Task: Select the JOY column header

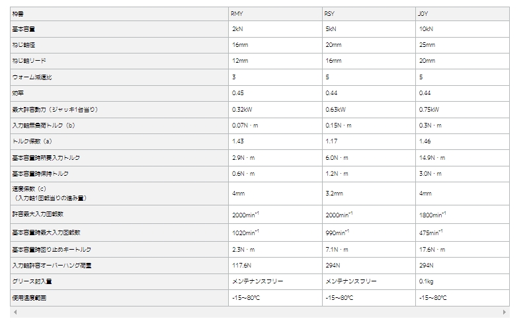Action: pos(423,13)
